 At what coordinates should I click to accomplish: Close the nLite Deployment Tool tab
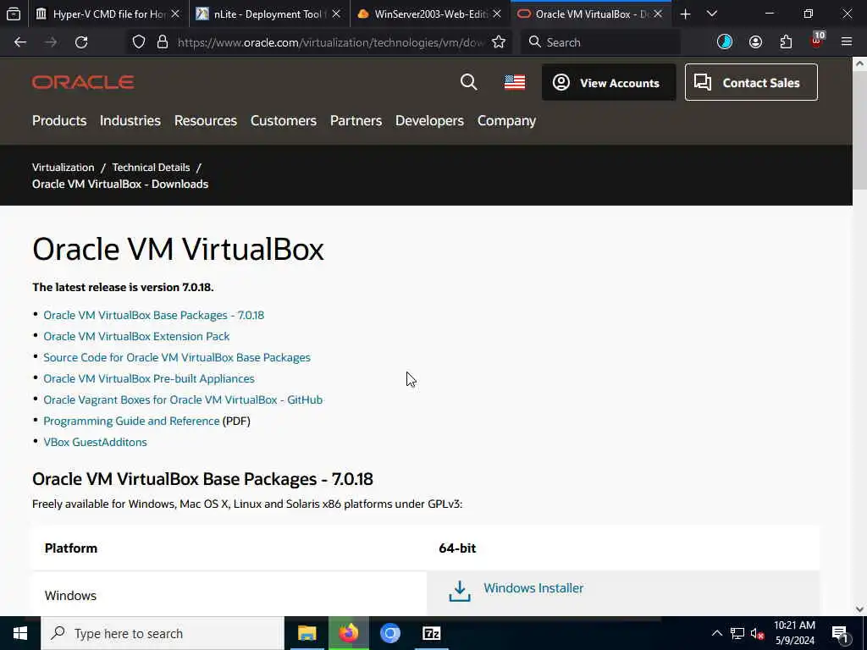click(x=336, y=14)
